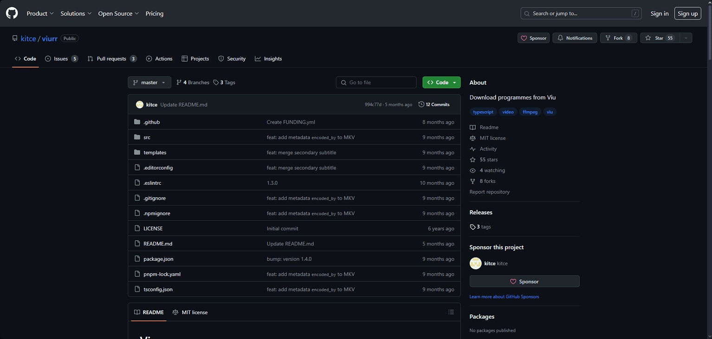Click the tags icon under Releases

pos(473,227)
